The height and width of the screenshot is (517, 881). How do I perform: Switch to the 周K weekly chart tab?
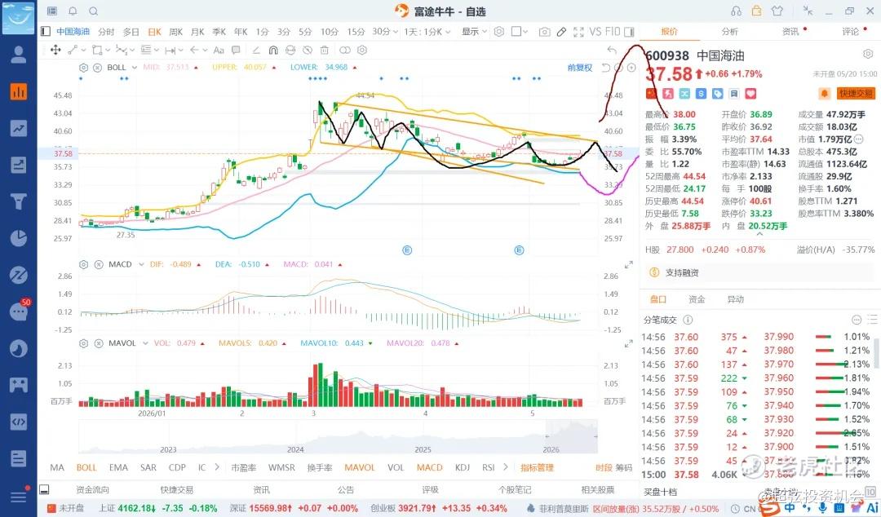pos(176,32)
